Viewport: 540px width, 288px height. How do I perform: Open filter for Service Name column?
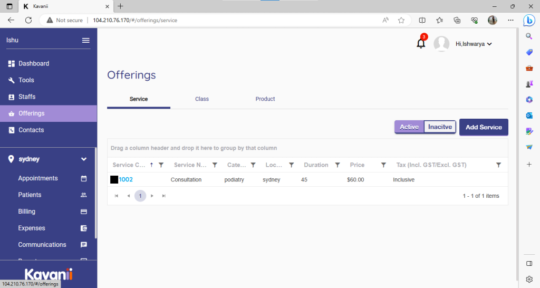[x=215, y=165]
